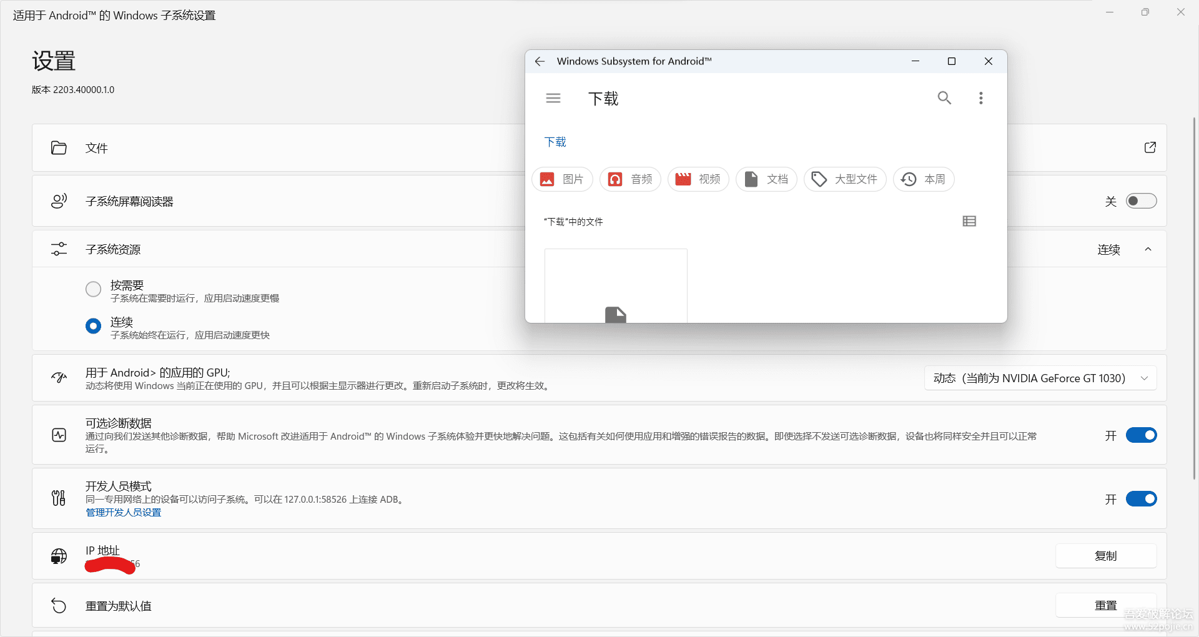This screenshot has width=1199, height=637.
Task: Click the 下载 breadcrumb link
Action: click(555, 142)
